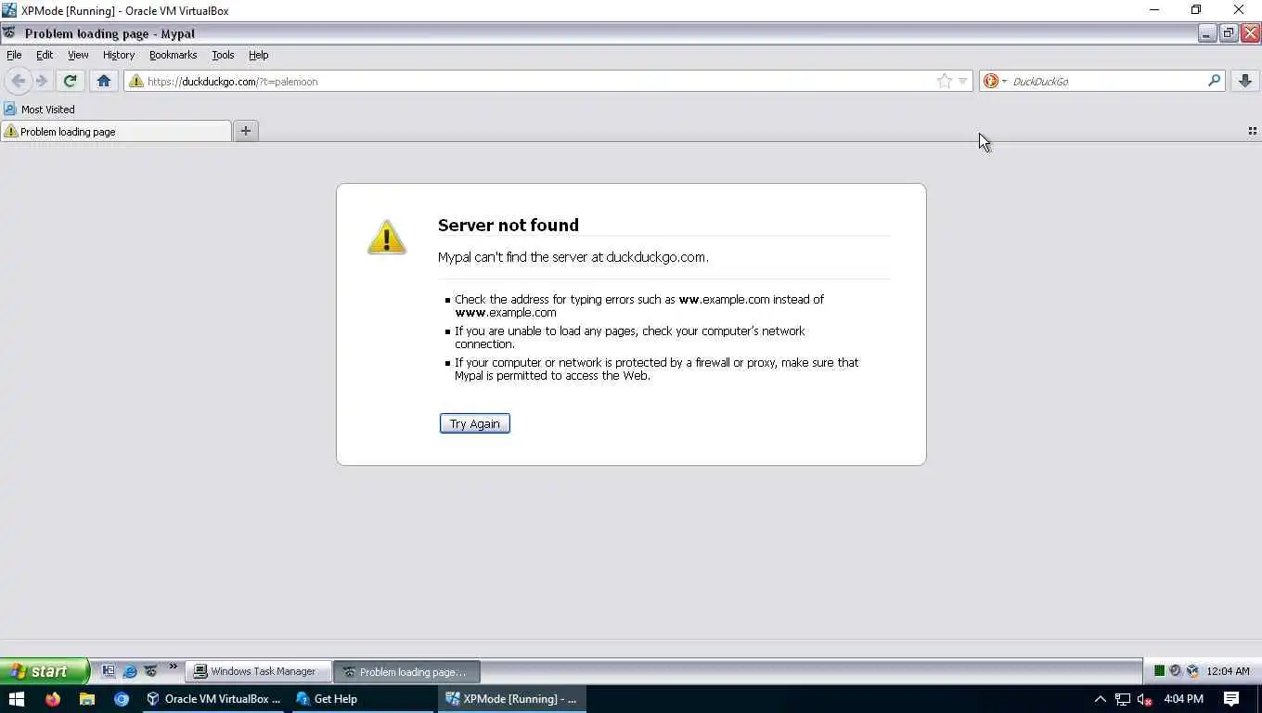Image resolution: width=1262 pixels, height=713 pixels.
Task: Minimize the Mypal browser window
Action: pyautogui.click(x=1207, y=33)
